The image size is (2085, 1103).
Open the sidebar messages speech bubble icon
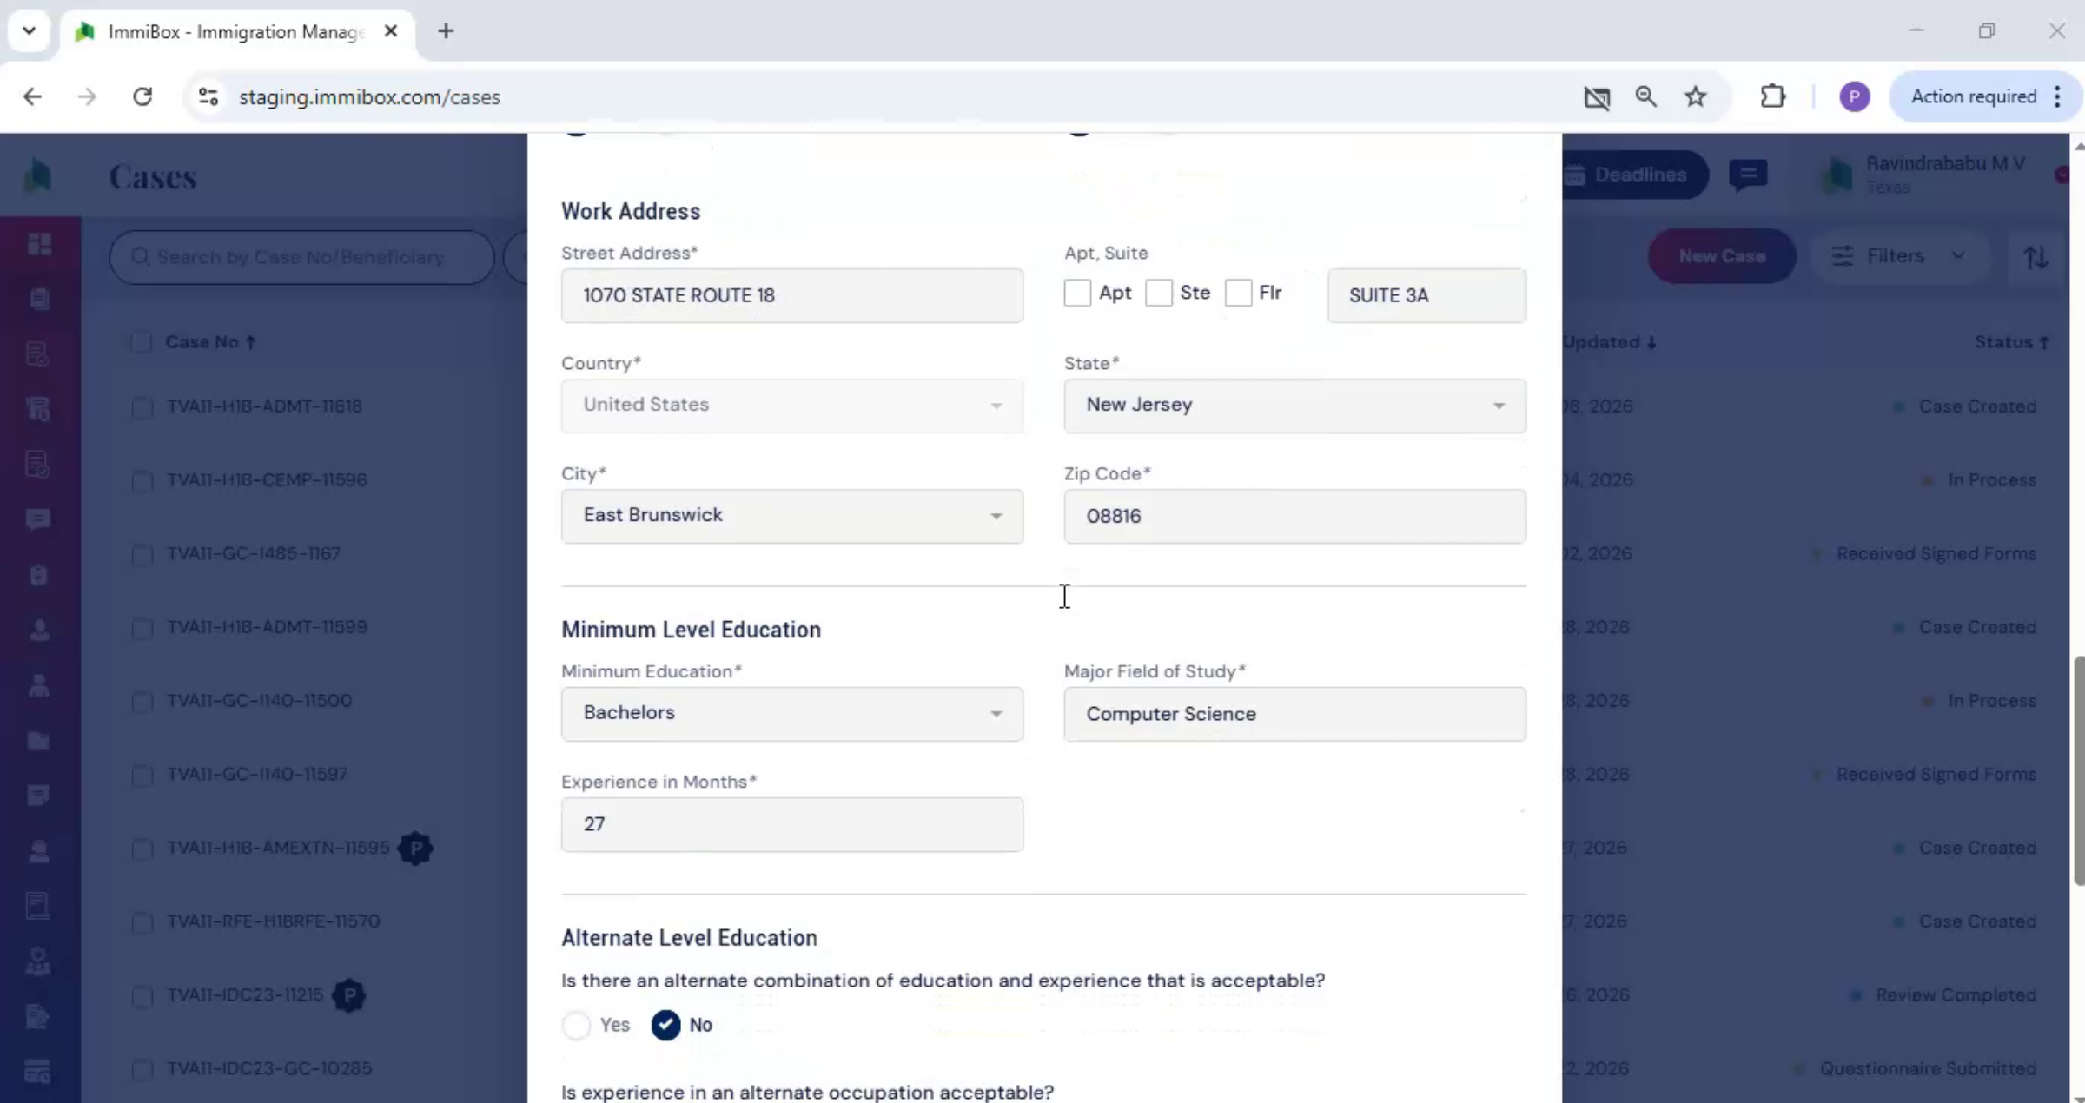point(38,519)
